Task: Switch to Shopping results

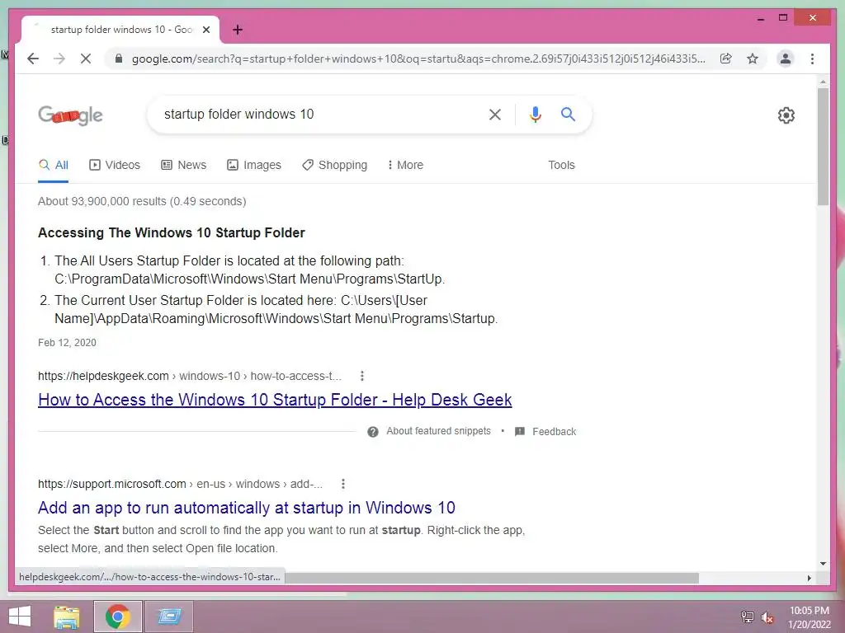Action: click(335, 165)
